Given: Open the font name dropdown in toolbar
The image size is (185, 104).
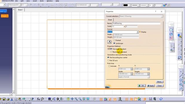Looking at the screenshot, I should click(x=20, y=5).
